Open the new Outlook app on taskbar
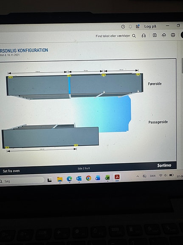This screenshot has height=245, width=183. pos(98,178)
